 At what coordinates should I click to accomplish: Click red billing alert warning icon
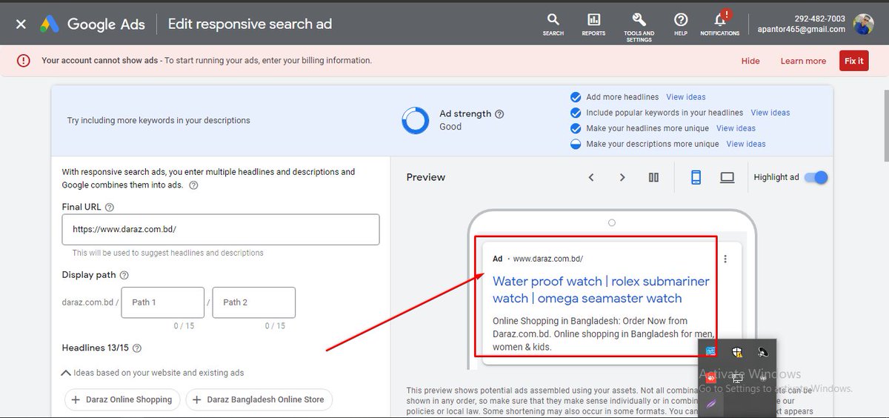coord(24,61)
